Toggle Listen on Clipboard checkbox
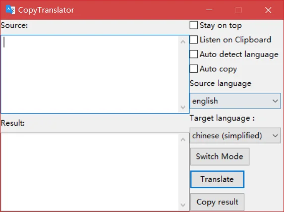 [x=194, y=39]
